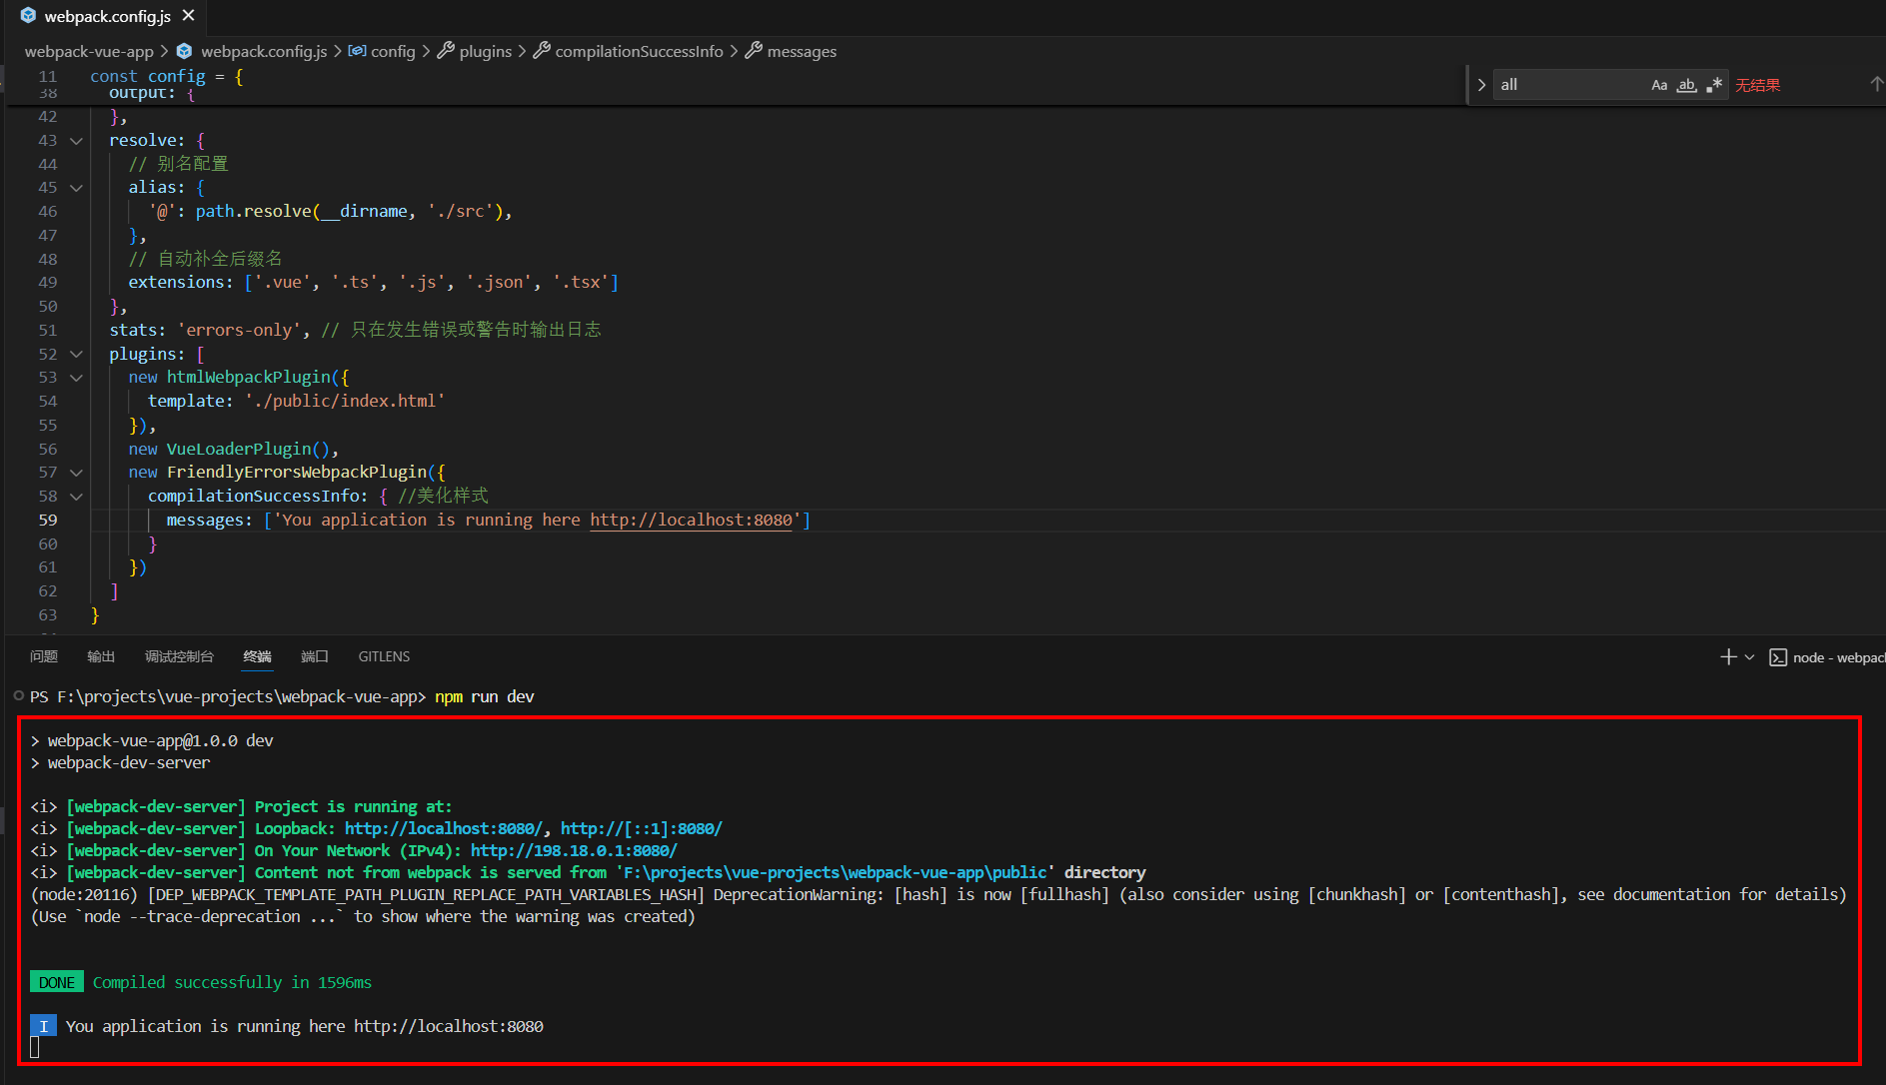Click line number 59 in the gutter
The image size is (1886, 1085).
coord(48,521)
